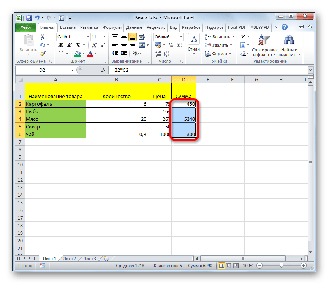Toggle bold formatting Ж

pyautogui.click(x=61, y=45)
